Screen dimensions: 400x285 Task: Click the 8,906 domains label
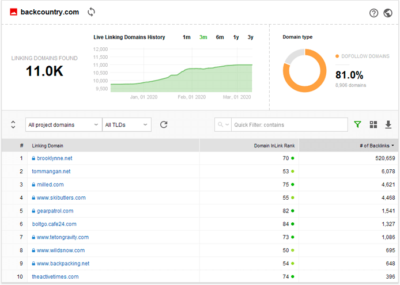[350, 85]
